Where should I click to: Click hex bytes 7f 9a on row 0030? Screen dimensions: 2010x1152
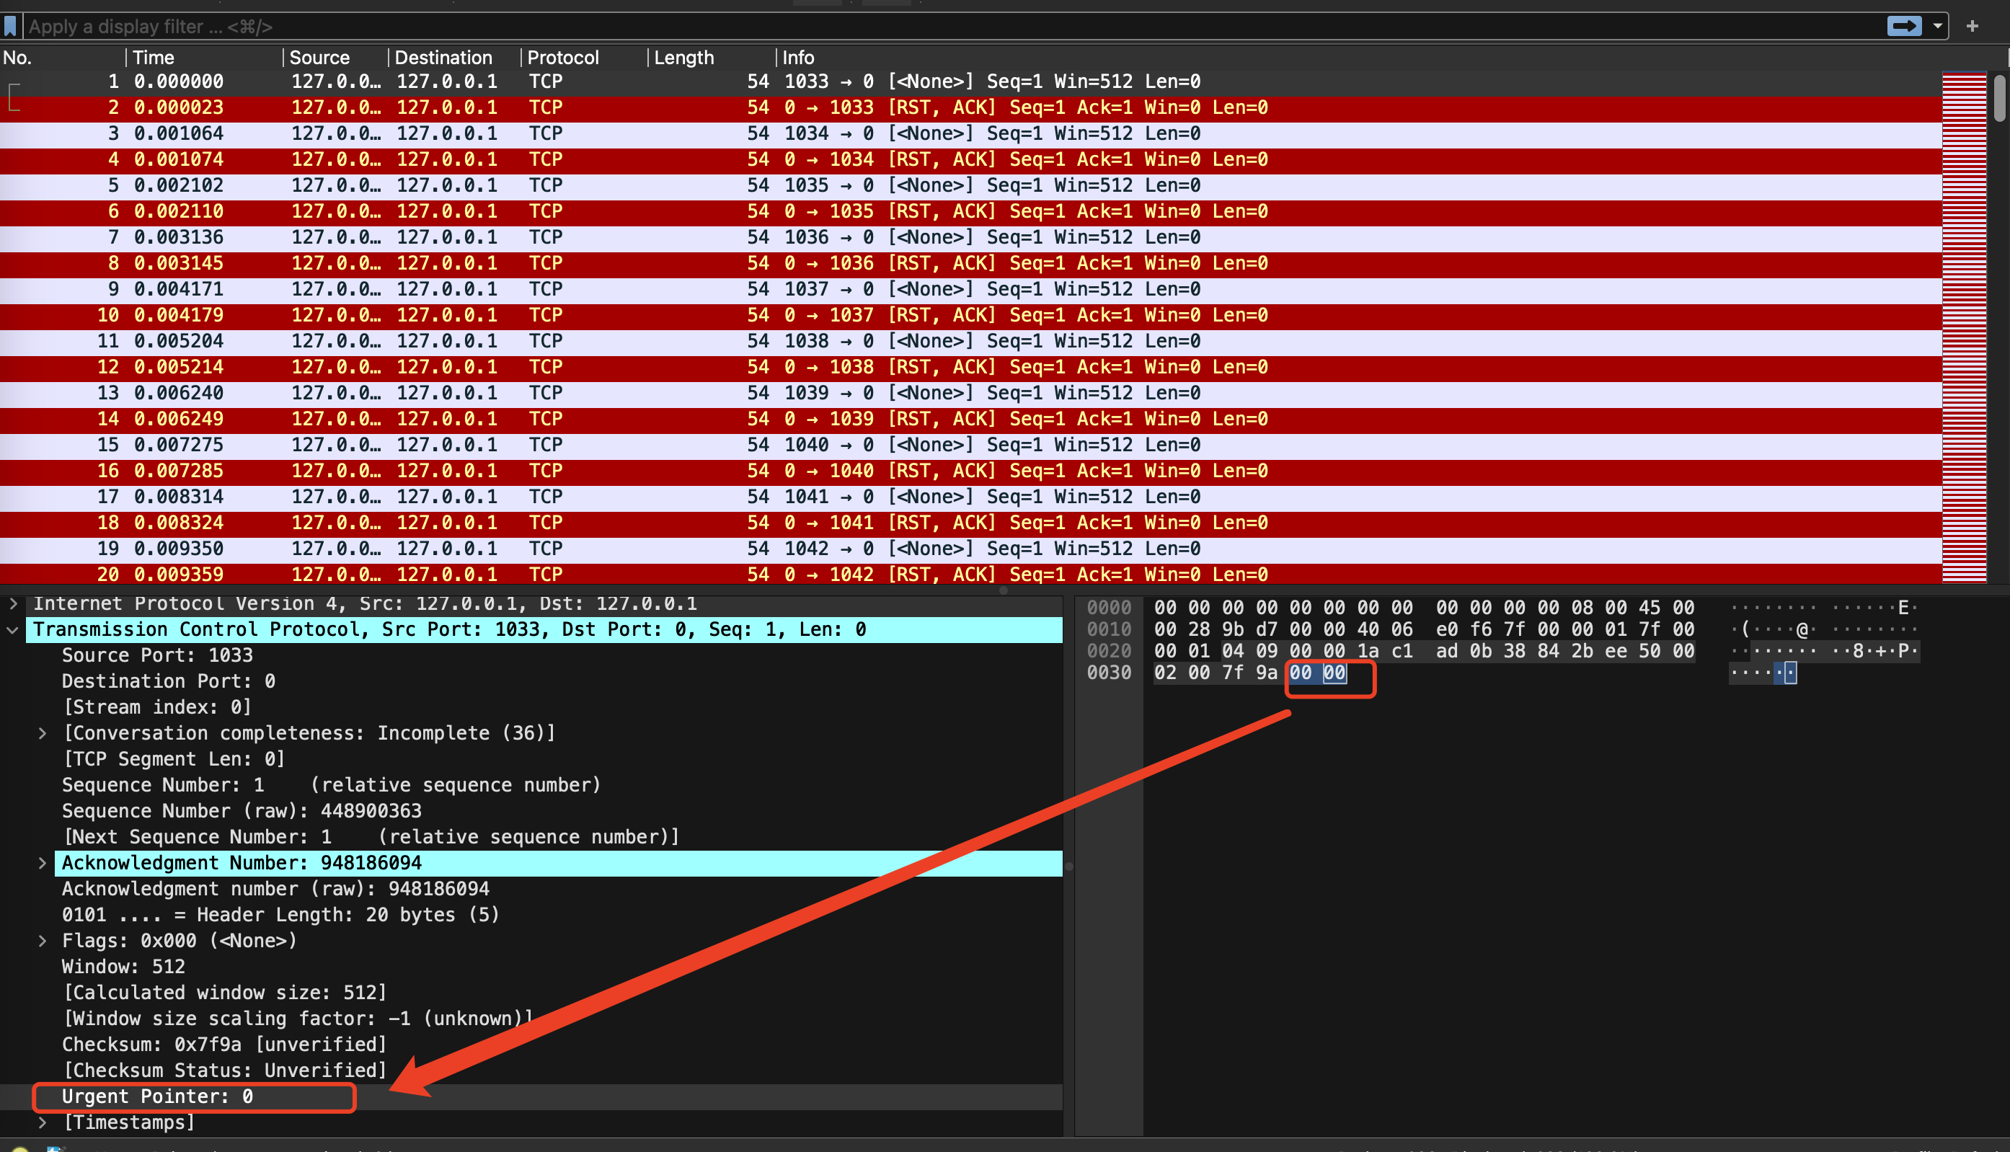coord(1250,673)
